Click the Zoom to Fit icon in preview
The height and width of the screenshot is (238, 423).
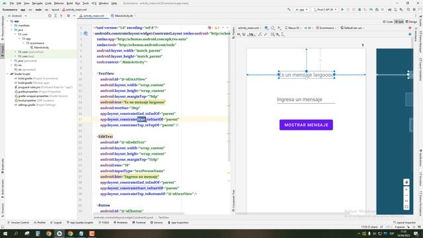[x=406, y=207]
